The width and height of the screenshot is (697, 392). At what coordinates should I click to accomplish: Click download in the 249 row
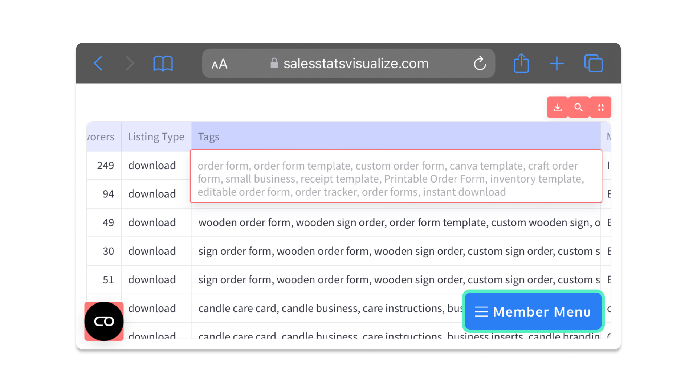point(152,166)
